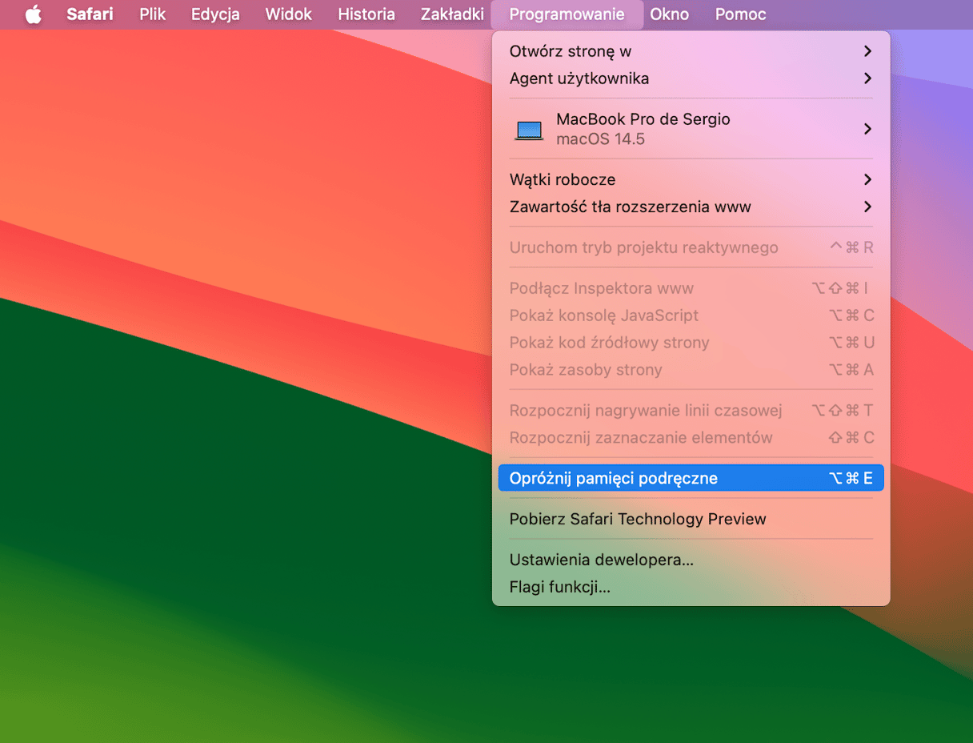Open Flagi funkcji…
Viewport: 973px width, 743px height.
point(691,587)
